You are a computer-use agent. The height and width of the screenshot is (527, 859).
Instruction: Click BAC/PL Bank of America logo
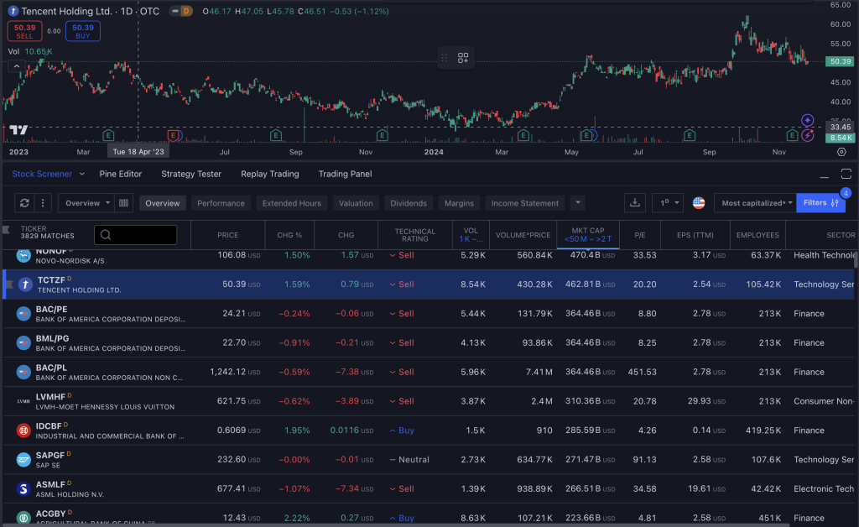pyautogui.click(x=23, y=372)
